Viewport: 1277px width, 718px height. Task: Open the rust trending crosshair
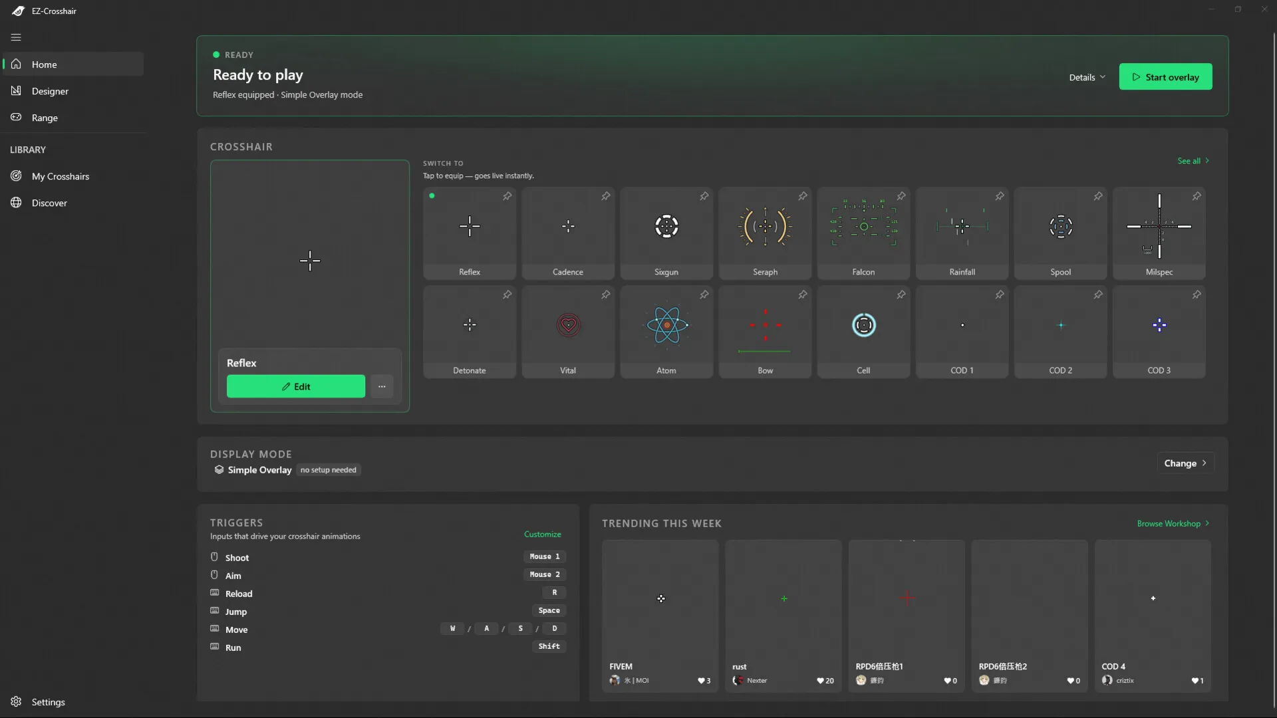click(783, 616)
